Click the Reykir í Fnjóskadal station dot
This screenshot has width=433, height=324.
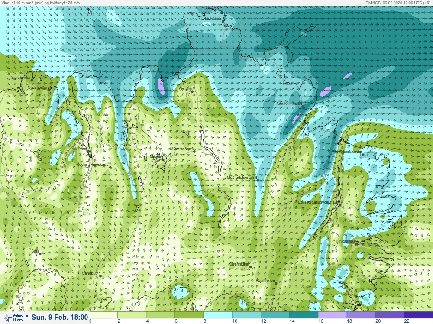(110, 167)
